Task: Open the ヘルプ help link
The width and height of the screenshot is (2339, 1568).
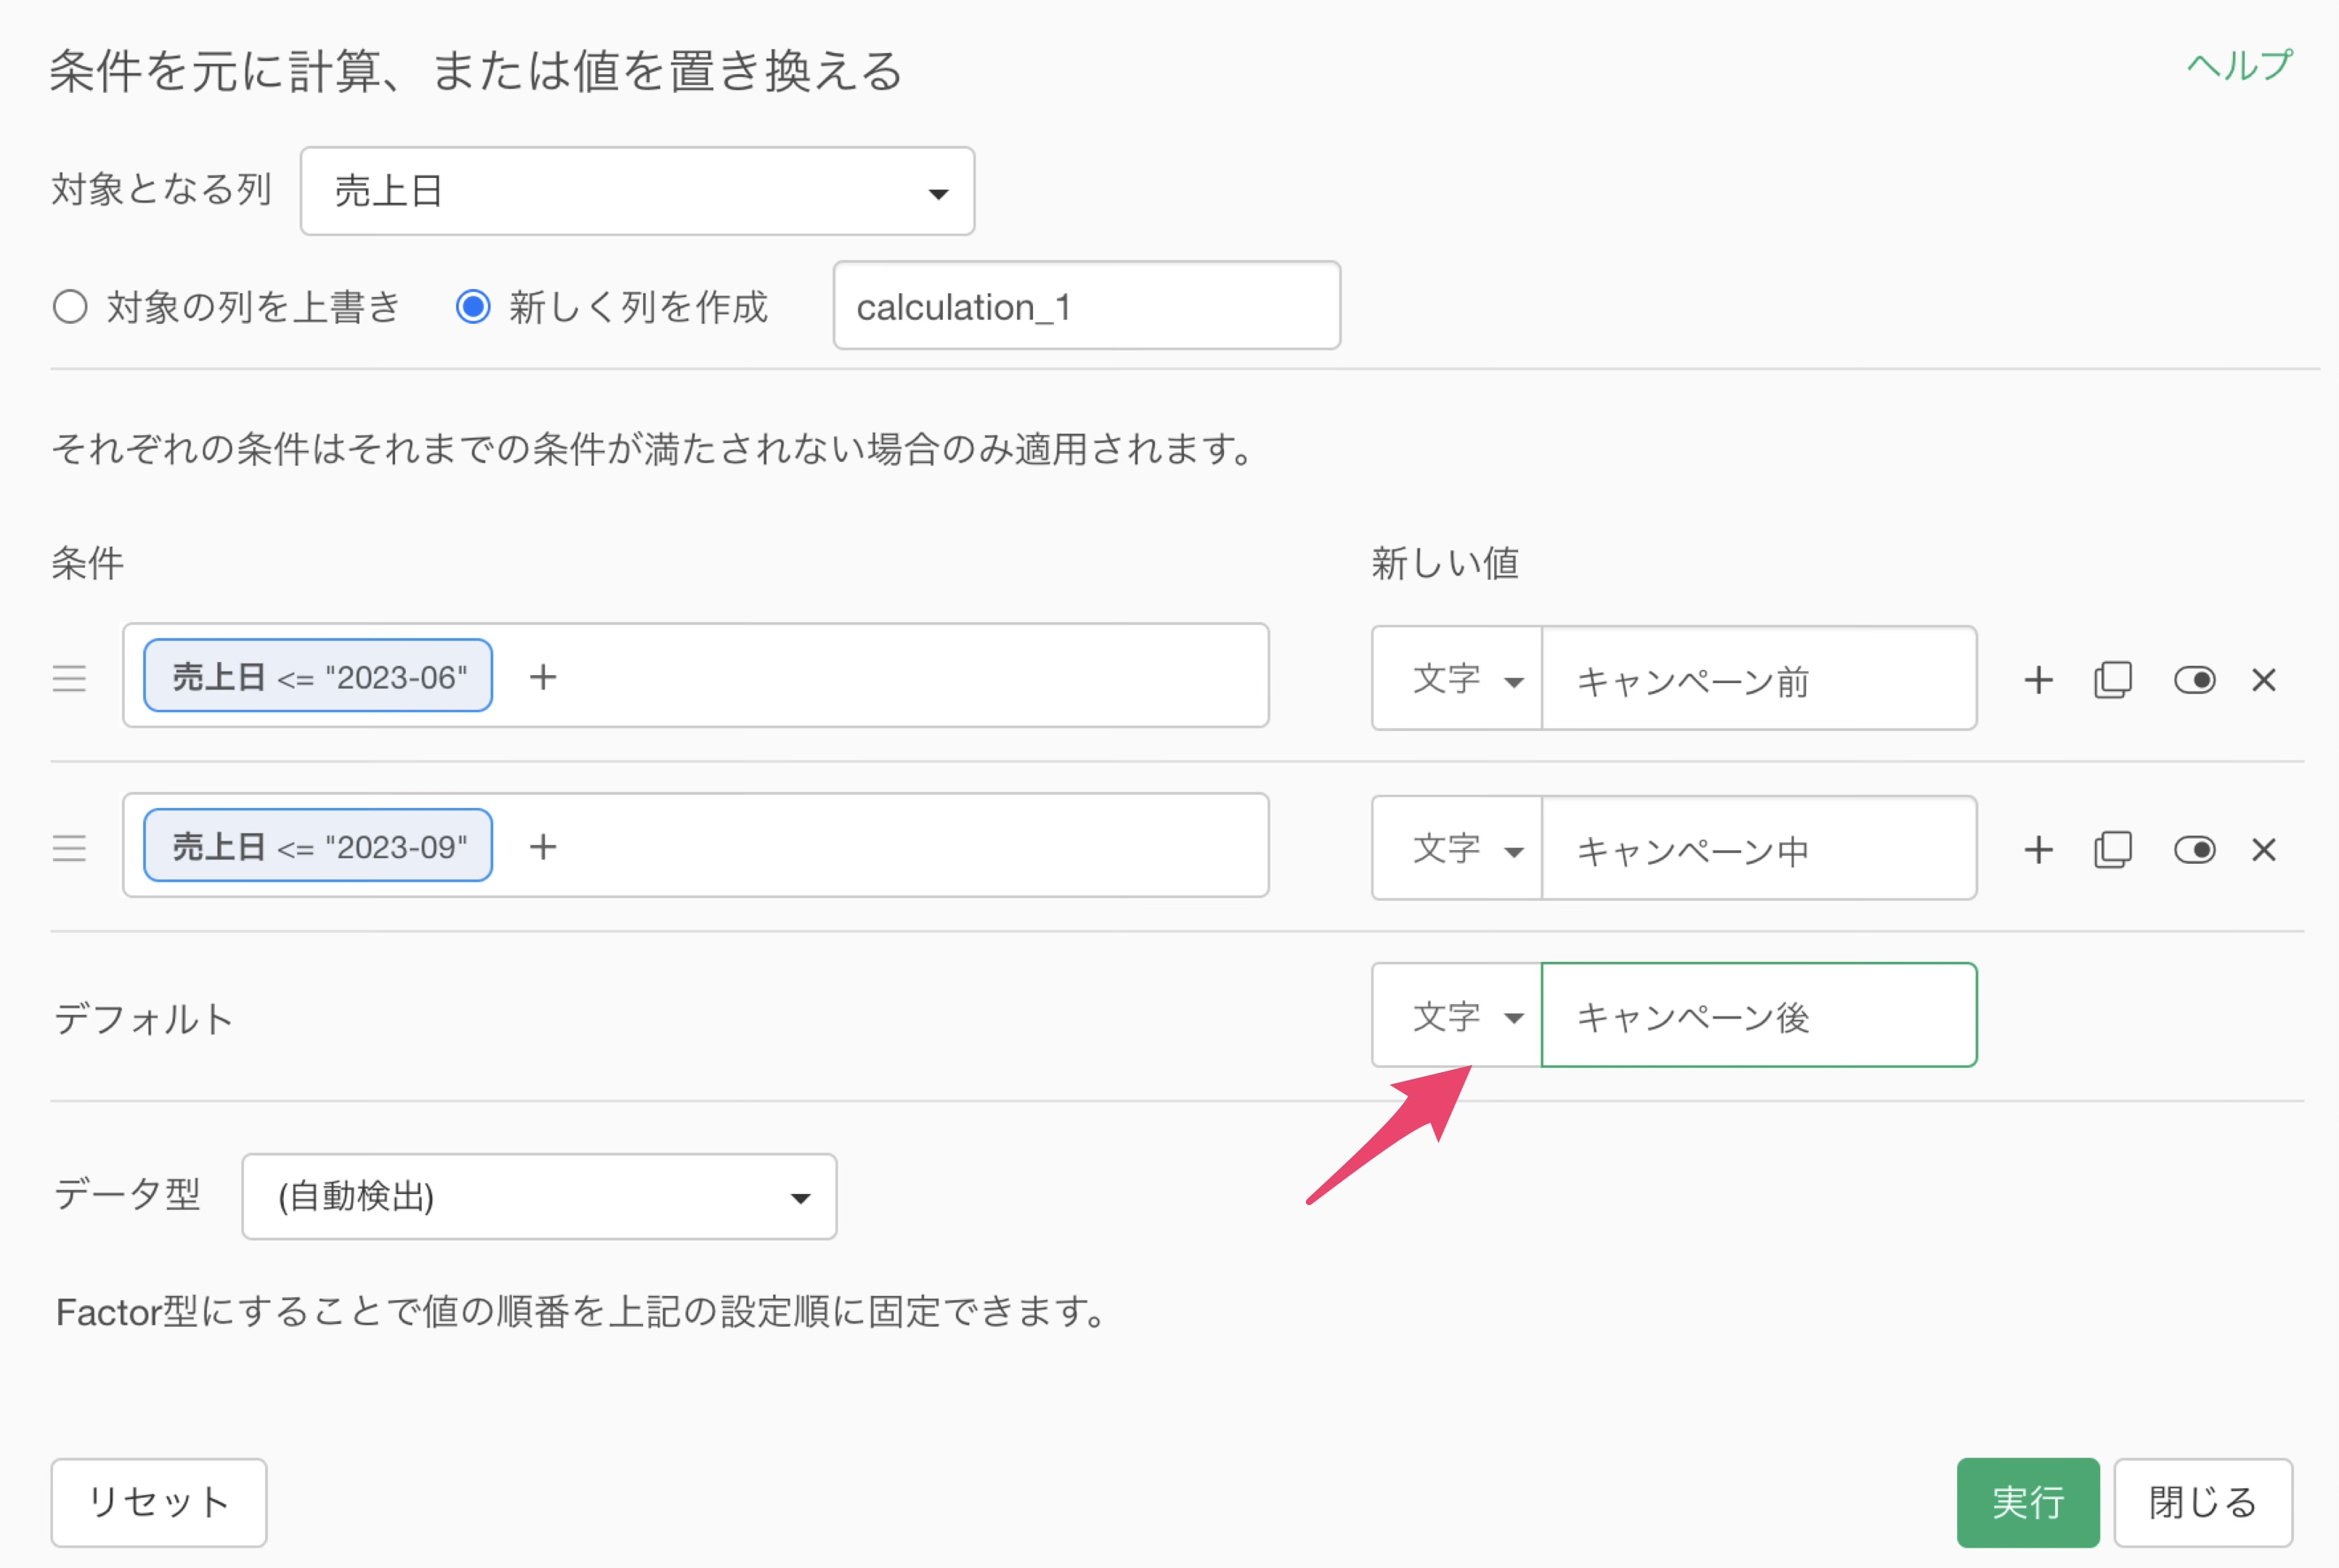Action: pyautogui.click(x=2239, y=66)
